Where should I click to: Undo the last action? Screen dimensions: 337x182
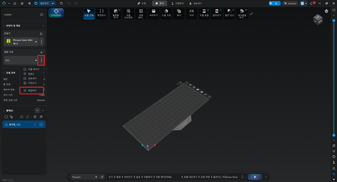click(69, 3)
